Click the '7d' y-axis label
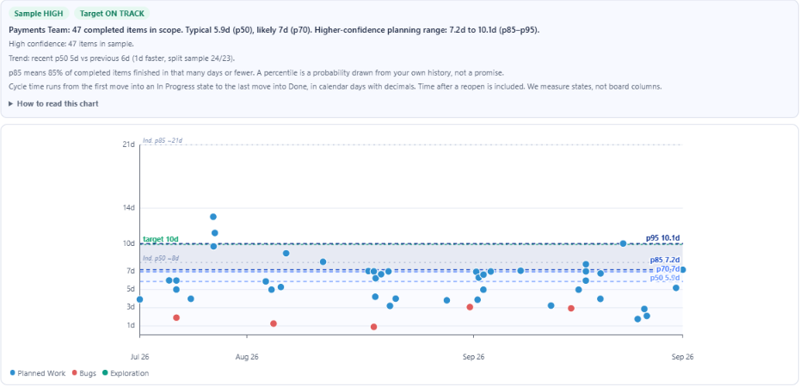This screenshot has height=387, width=800. pyautogui.click(x=131, y=271)
